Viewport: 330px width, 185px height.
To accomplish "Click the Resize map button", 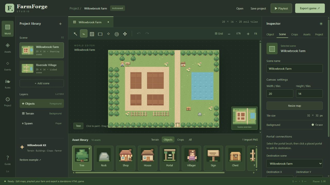I will (294, 106).
